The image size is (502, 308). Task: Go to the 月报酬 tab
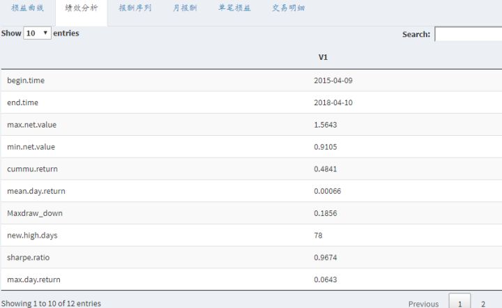click(184, 9)
